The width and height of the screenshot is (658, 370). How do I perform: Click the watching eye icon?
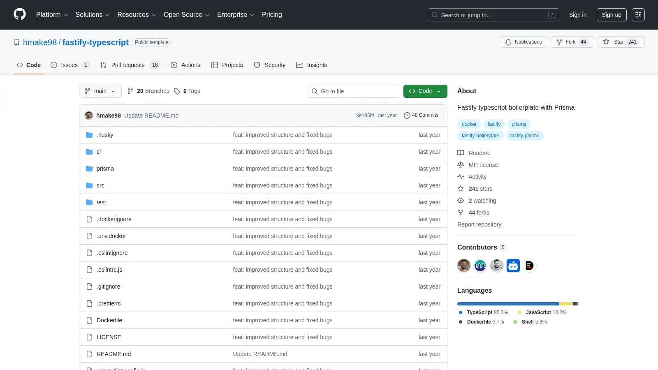point(461,201)
